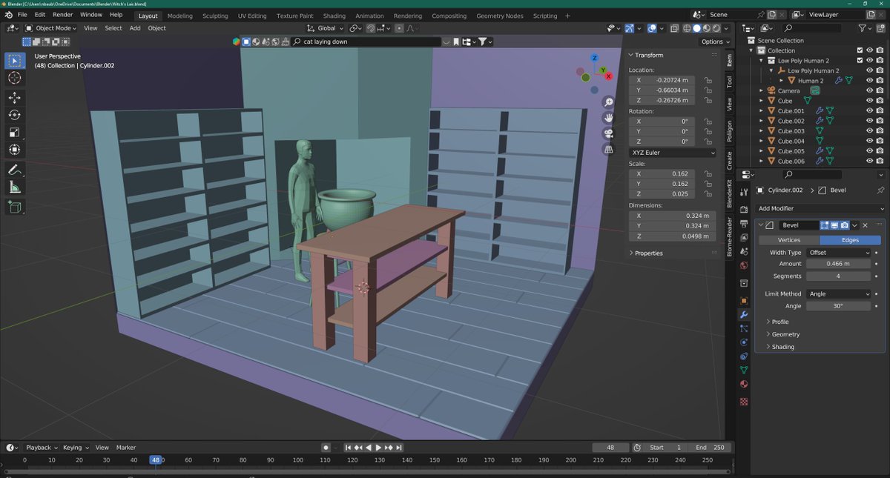The width and height of the screenshot is (890, 478).
Task: Switch to solid viewport shading
Action: pyautogui.click(x=696, y=28)
